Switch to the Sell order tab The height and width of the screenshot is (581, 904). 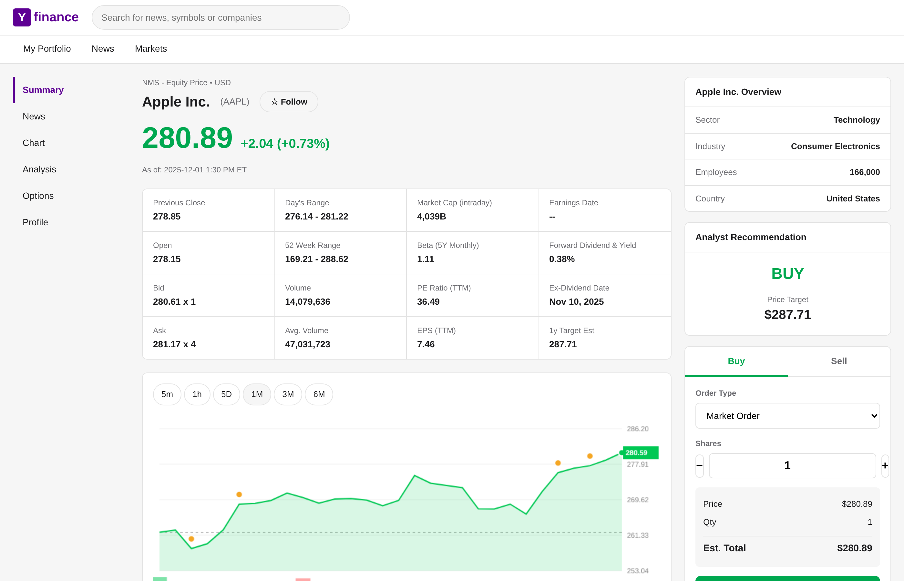click(x=839, y=361)
